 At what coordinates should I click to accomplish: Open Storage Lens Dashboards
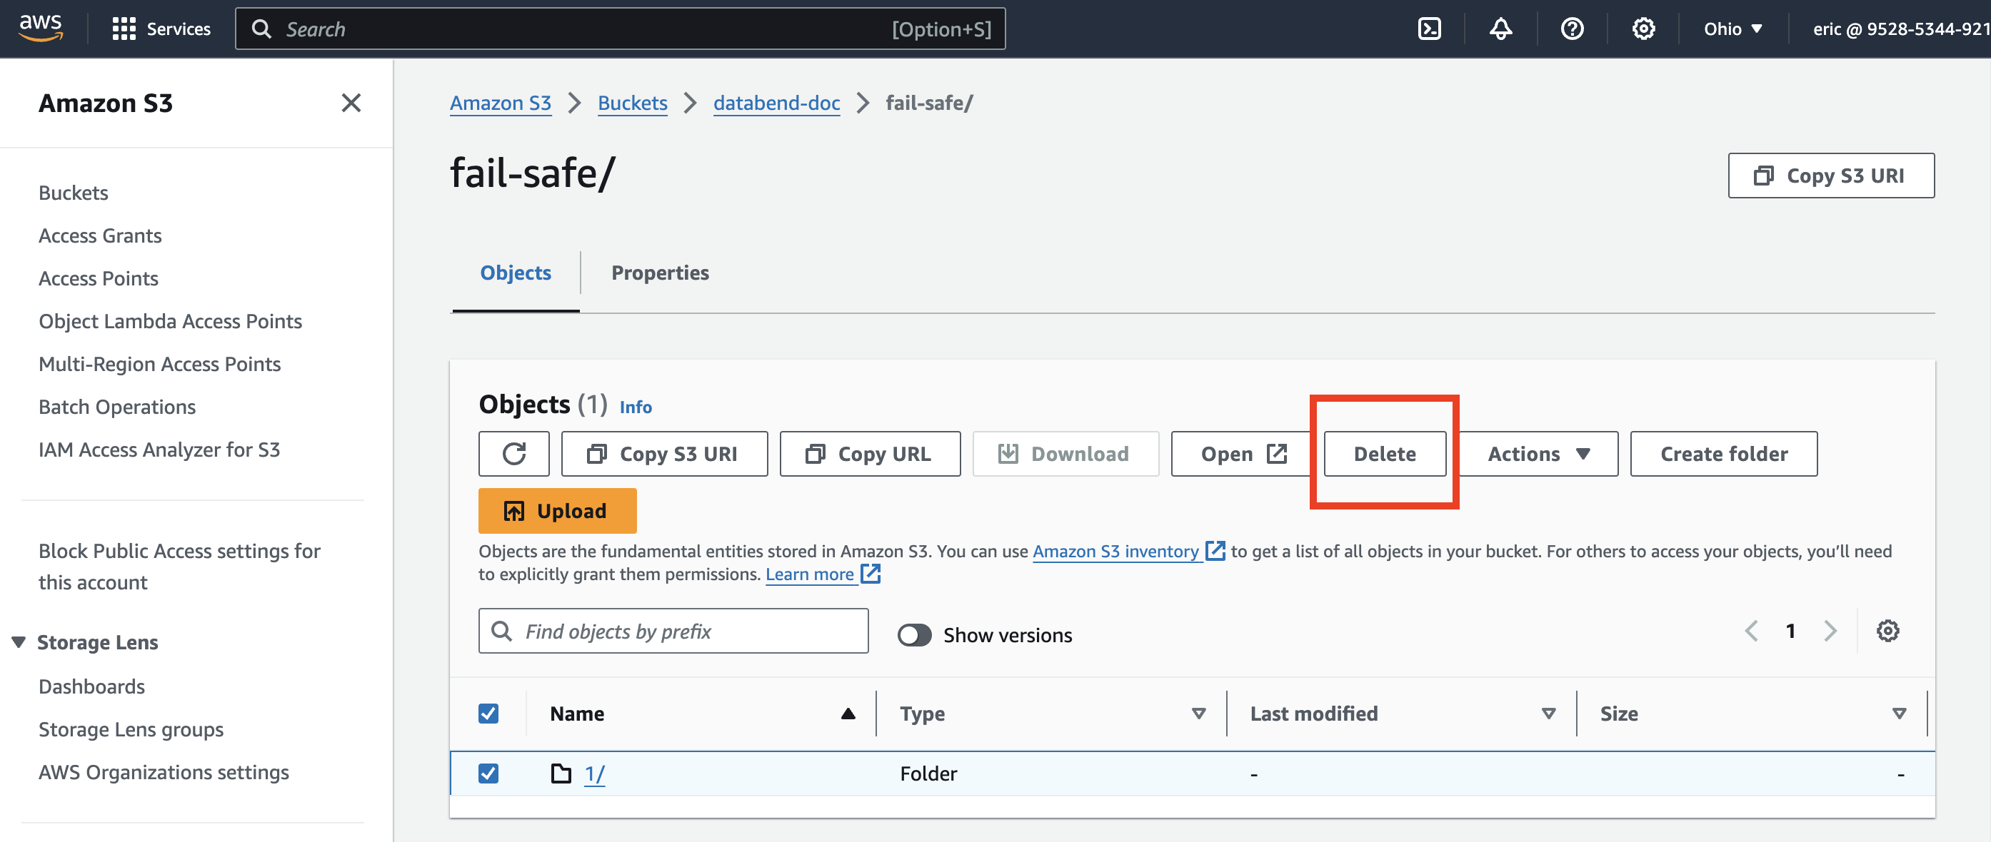pyautogui.click(x=92, y=686)
